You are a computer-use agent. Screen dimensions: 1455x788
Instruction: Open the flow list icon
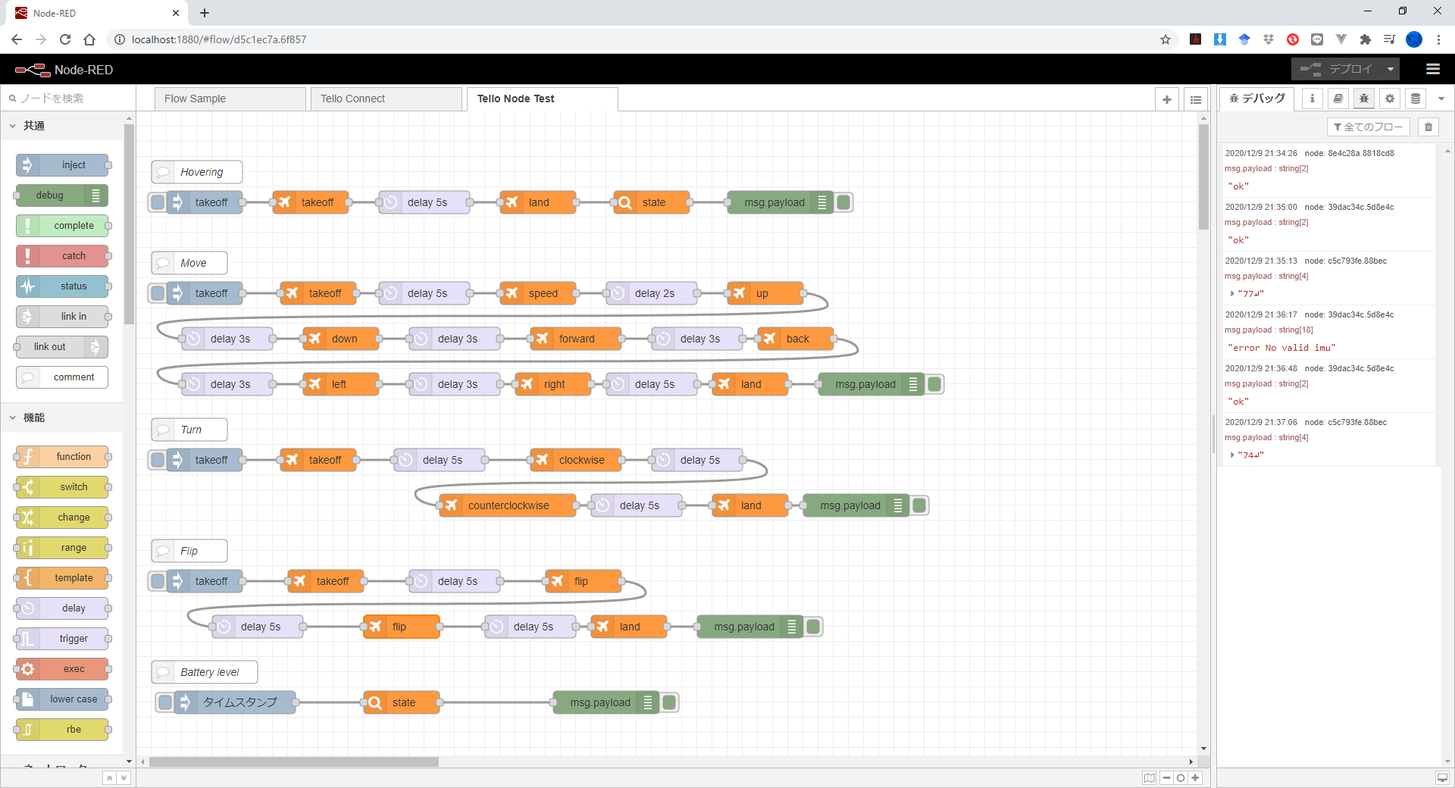[x=1196, y=99]
